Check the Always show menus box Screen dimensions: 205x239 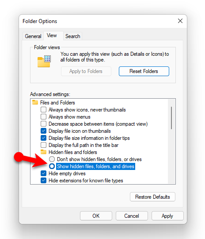tap(44, 117)
